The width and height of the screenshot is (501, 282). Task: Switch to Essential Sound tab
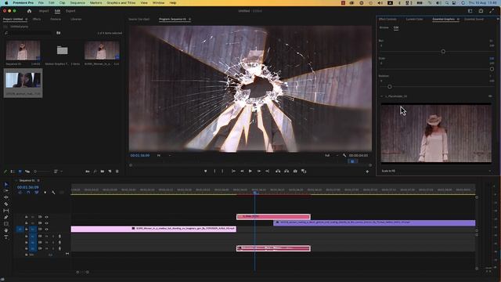coord(474,19)
